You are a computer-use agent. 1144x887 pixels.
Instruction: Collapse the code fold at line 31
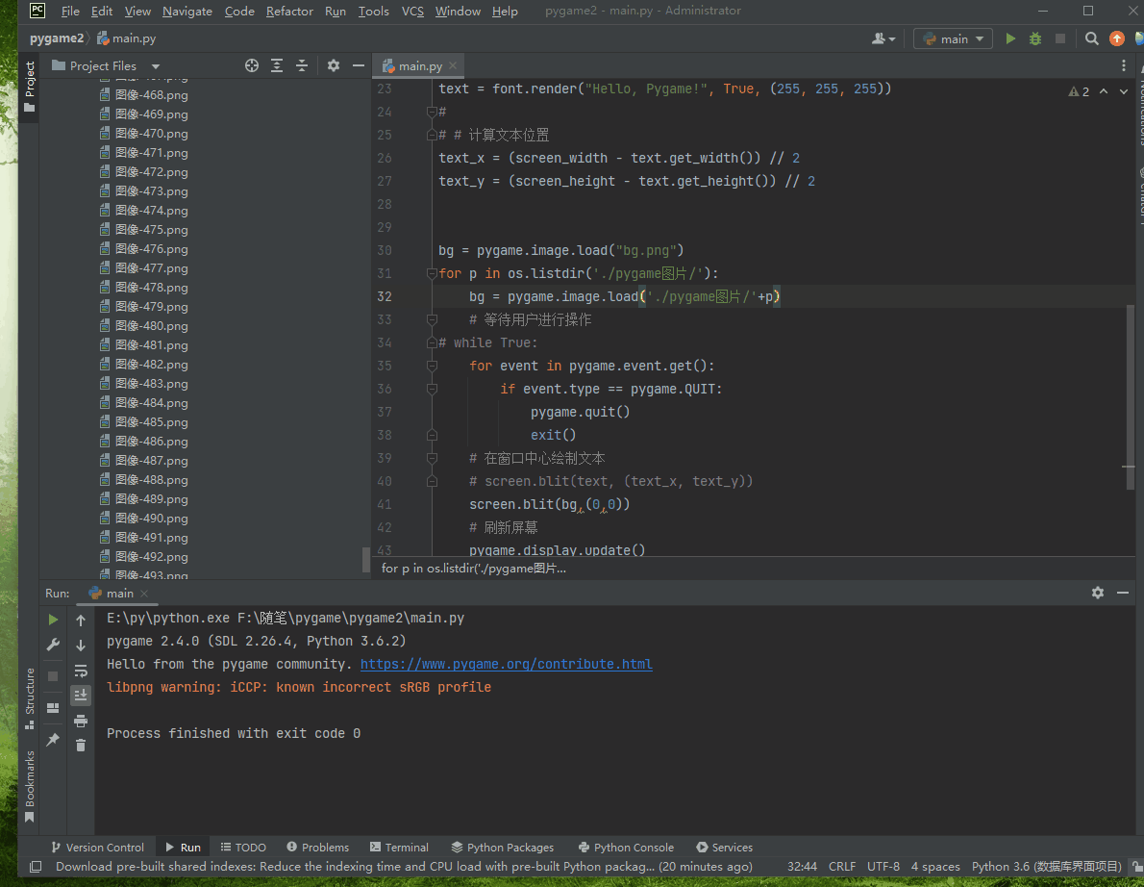click(433, 273)
